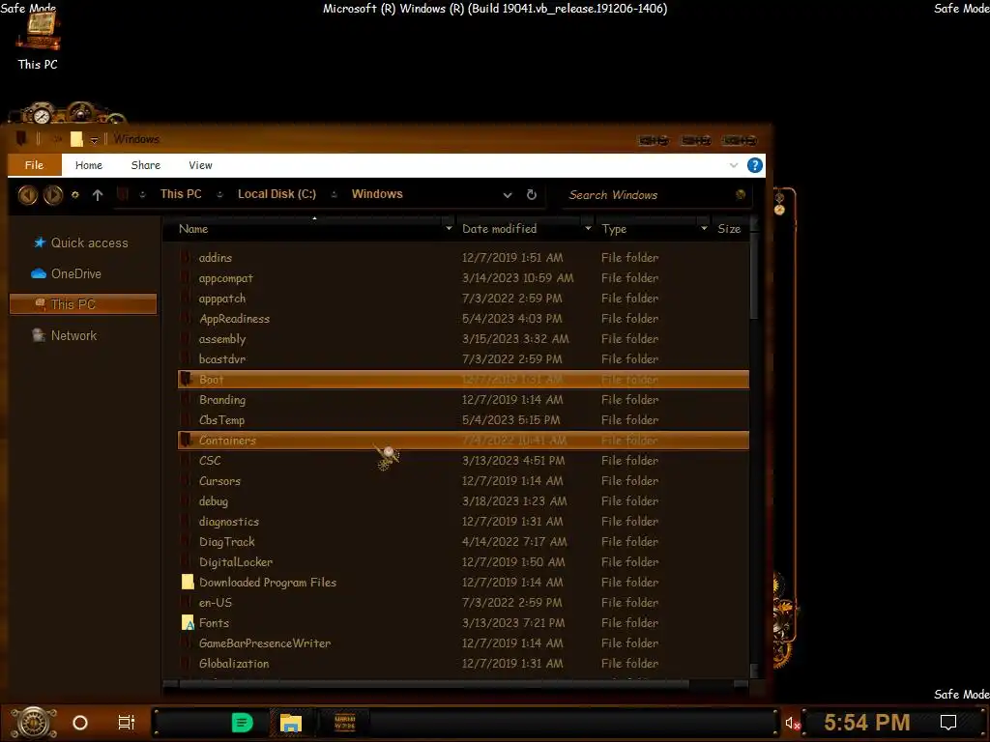990x742 pixels.
Task: Select the Containers folder row
Action: click(x=463, y=440)
